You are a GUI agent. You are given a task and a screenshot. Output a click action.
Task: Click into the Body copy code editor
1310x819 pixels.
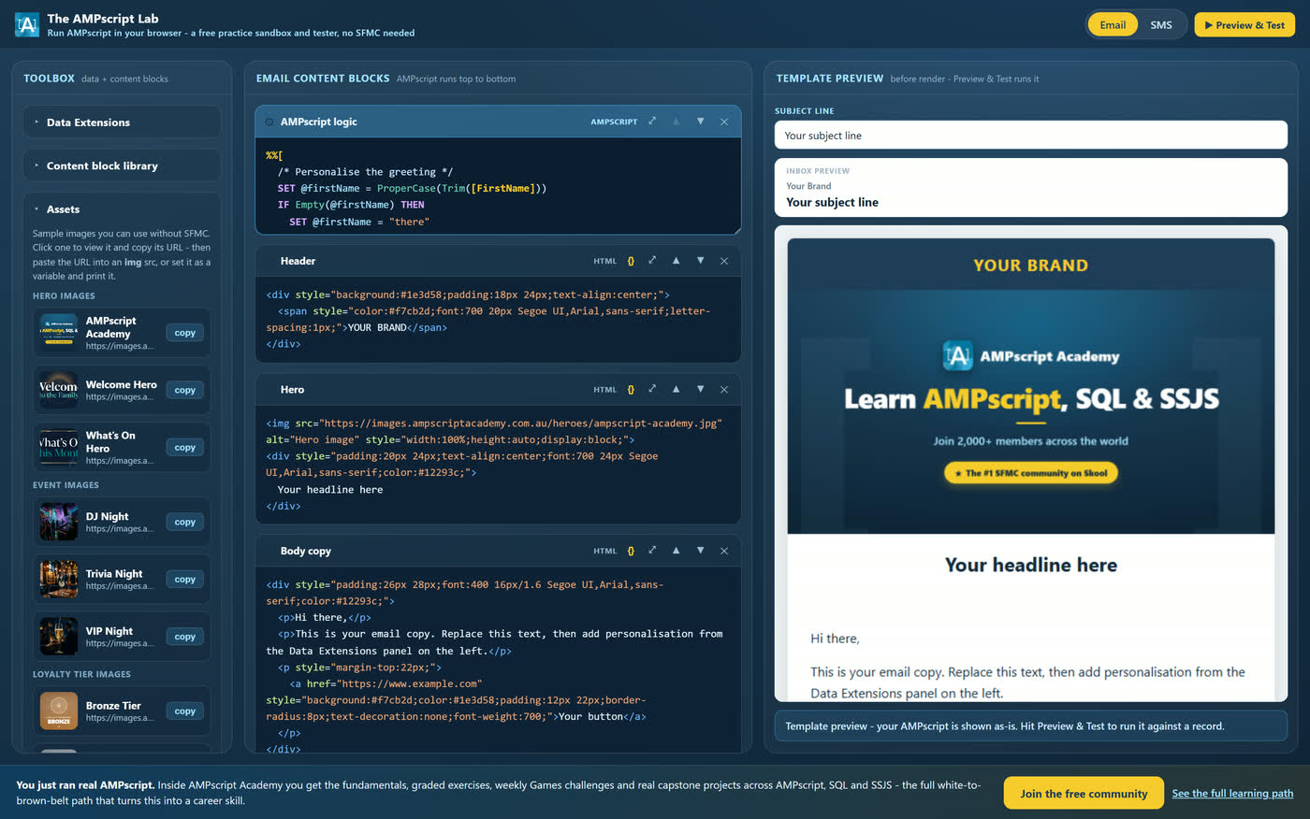[x=498, y=659]
